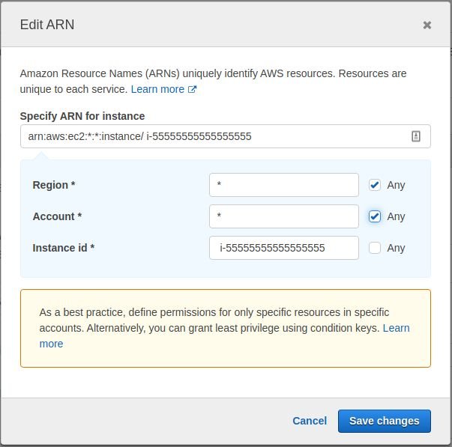Uncheck the Any checkbox for Region
This screenshot has width=452, height=447.
[375, 185]
